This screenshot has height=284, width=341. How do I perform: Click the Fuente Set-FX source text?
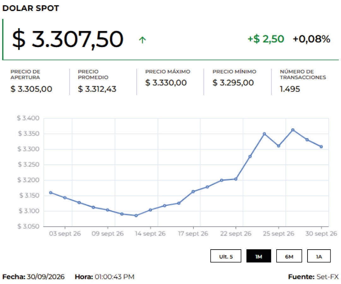coord(314,277)
